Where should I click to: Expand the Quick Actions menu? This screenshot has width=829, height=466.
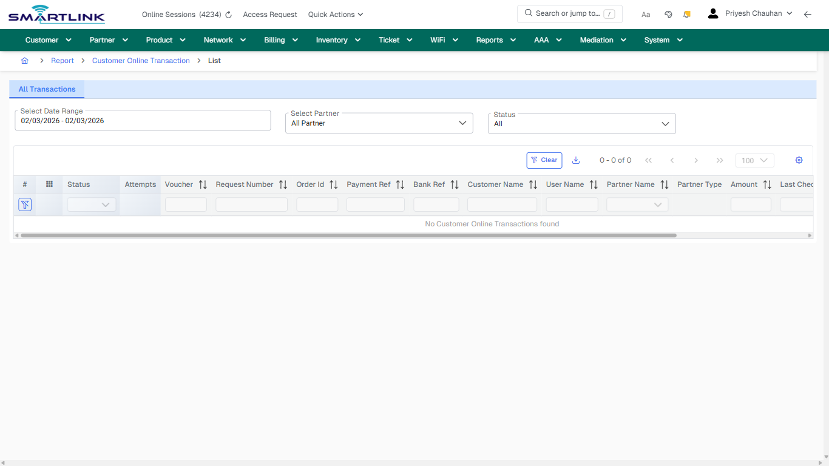click(x=335, y=14)
